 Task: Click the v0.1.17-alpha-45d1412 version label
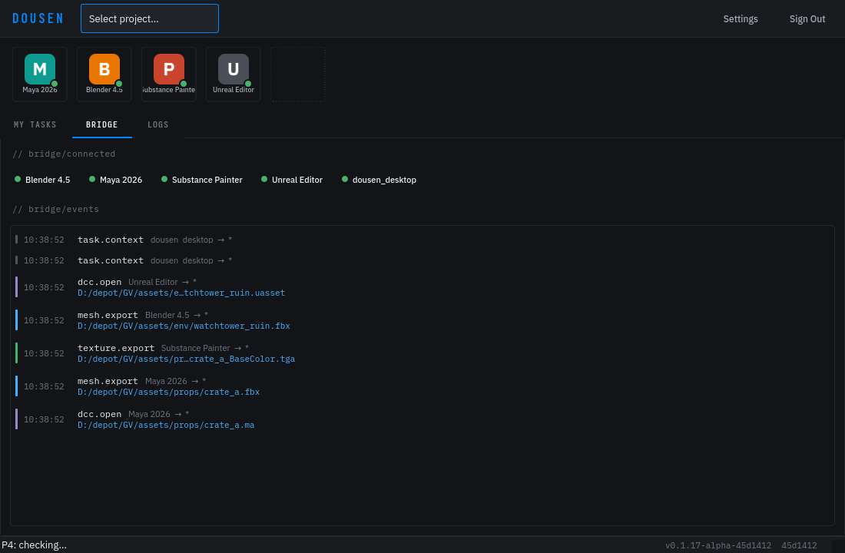click(717, 545)
